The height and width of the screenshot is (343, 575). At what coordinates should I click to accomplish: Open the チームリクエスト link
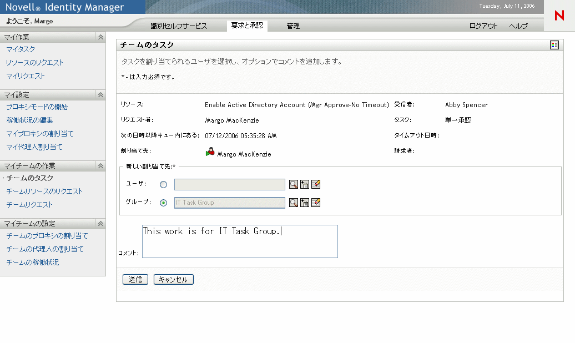pyautogui.click(x=29, y=205)
